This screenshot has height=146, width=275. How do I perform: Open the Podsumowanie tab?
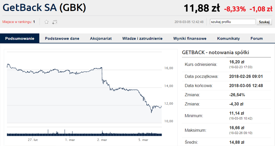(x=20, y=39)
